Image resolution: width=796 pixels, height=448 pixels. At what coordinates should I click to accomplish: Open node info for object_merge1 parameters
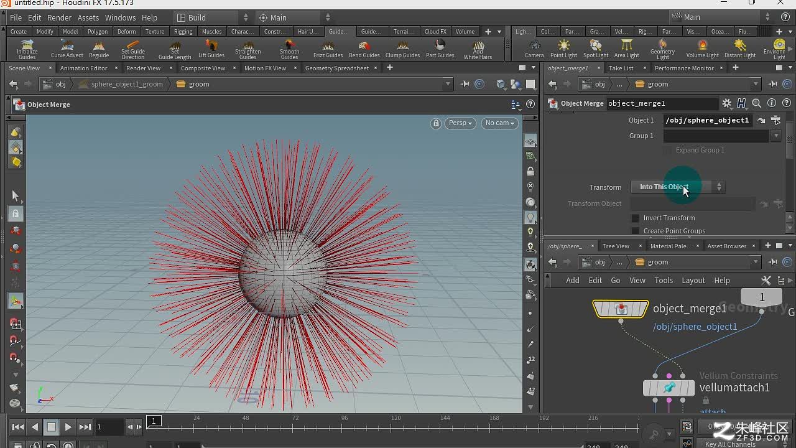click(772, 103)
